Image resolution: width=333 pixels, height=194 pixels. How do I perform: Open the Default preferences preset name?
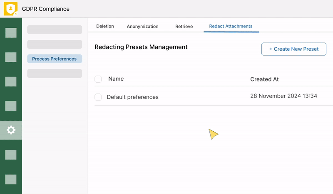tap(132, 97)
